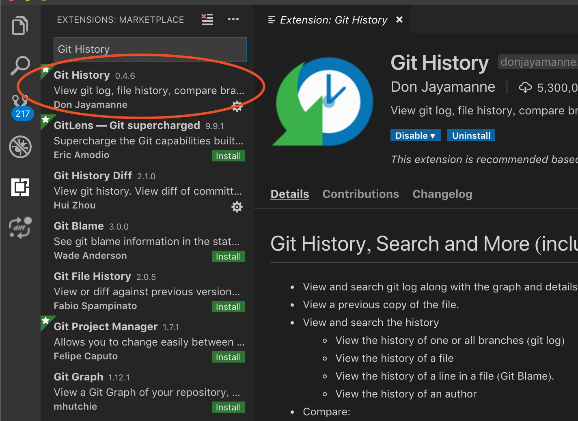
Task: Click Git History, Search and More heading
Action: 424,244
